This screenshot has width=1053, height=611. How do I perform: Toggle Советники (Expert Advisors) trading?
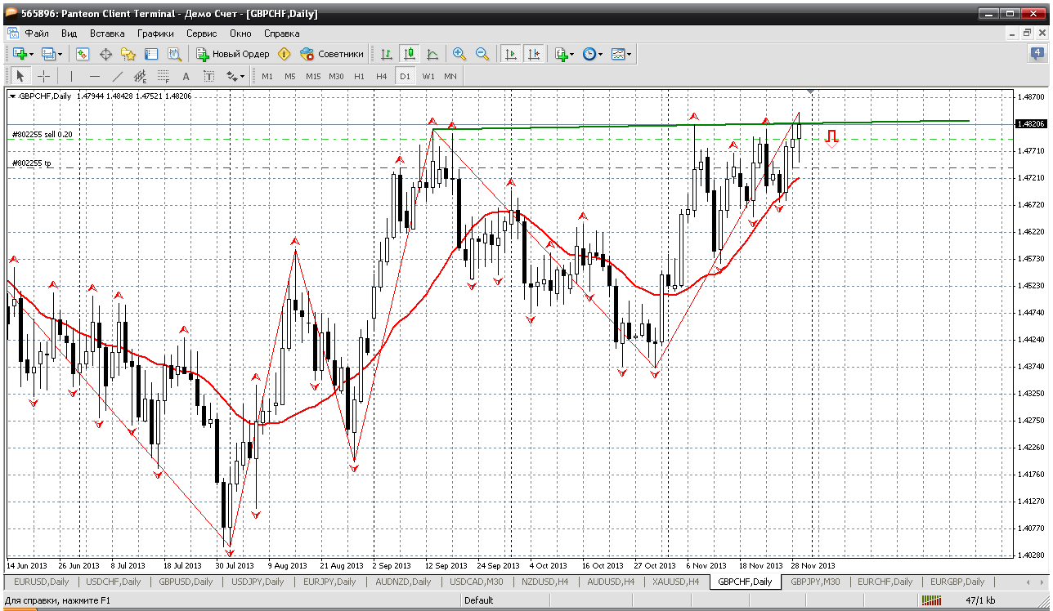pos(332,54)
